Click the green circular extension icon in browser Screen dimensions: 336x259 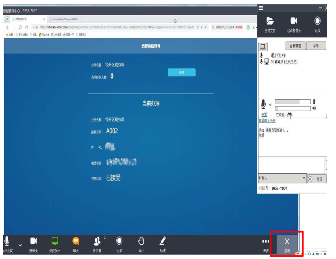pos(248,27)
